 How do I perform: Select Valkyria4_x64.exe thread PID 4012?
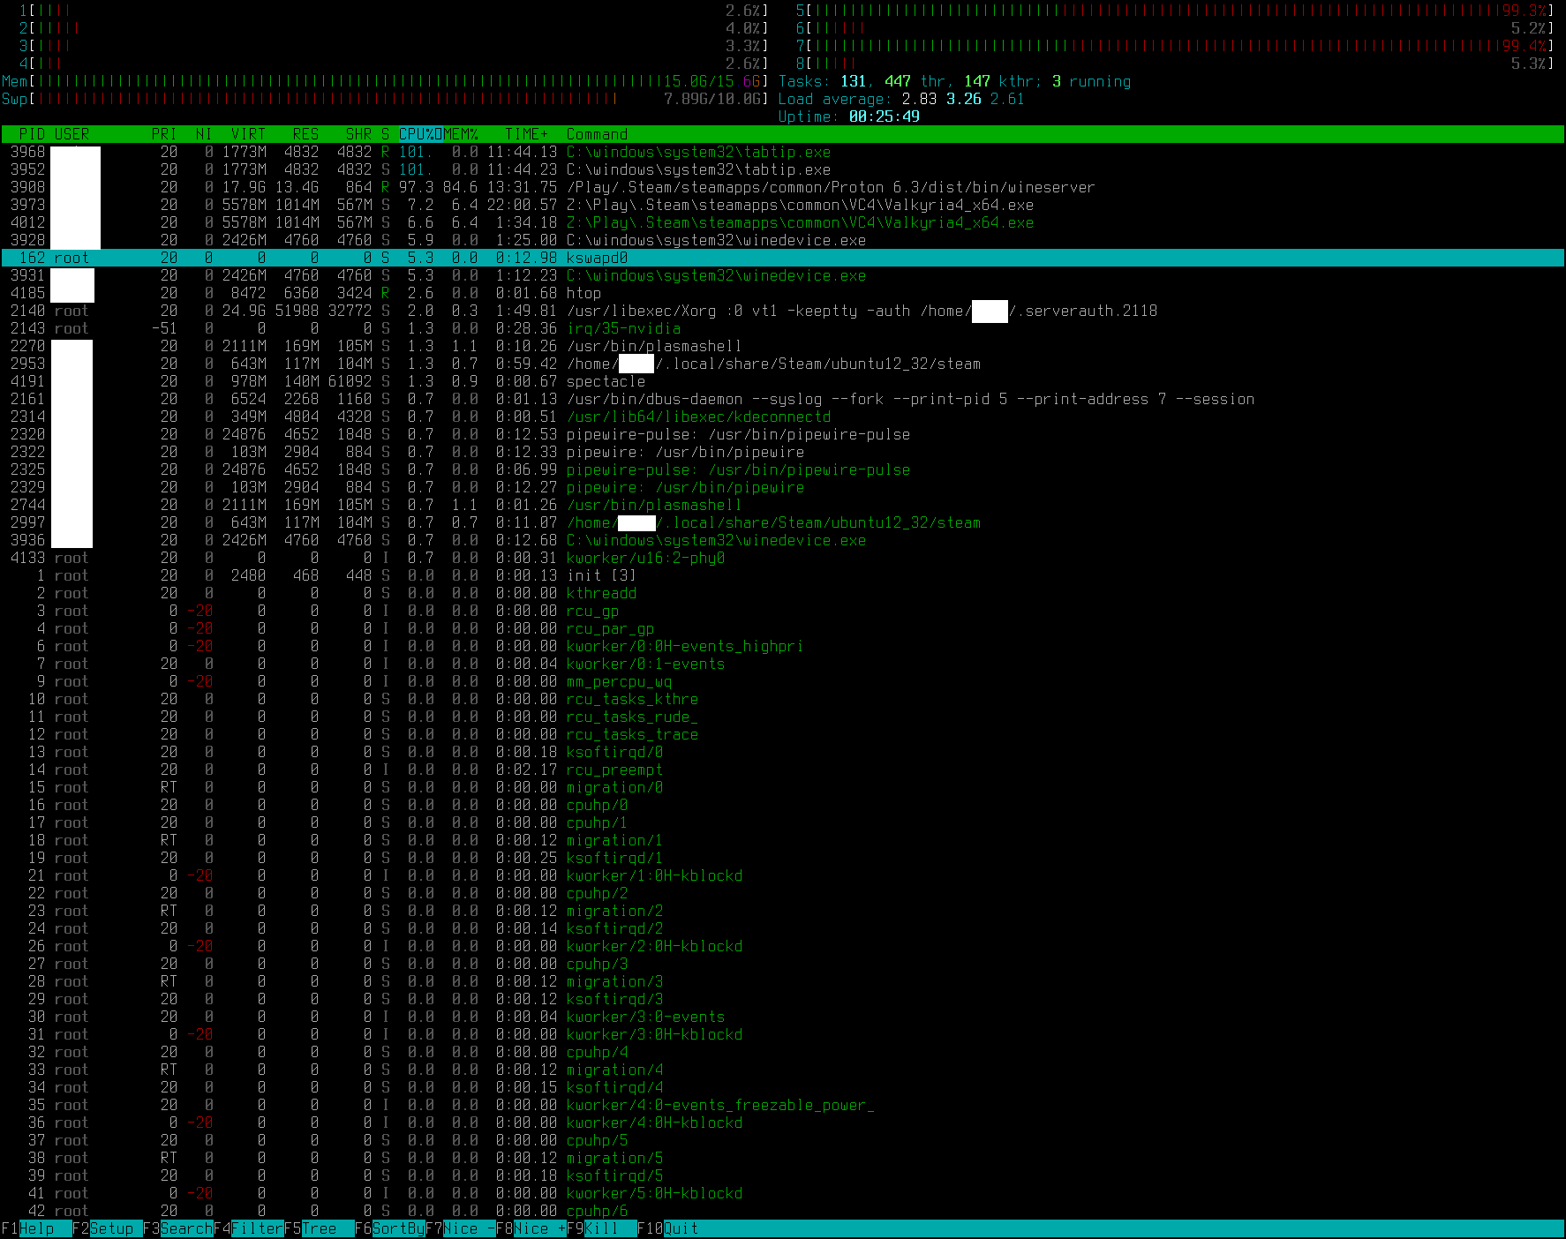tap(783, 222)
